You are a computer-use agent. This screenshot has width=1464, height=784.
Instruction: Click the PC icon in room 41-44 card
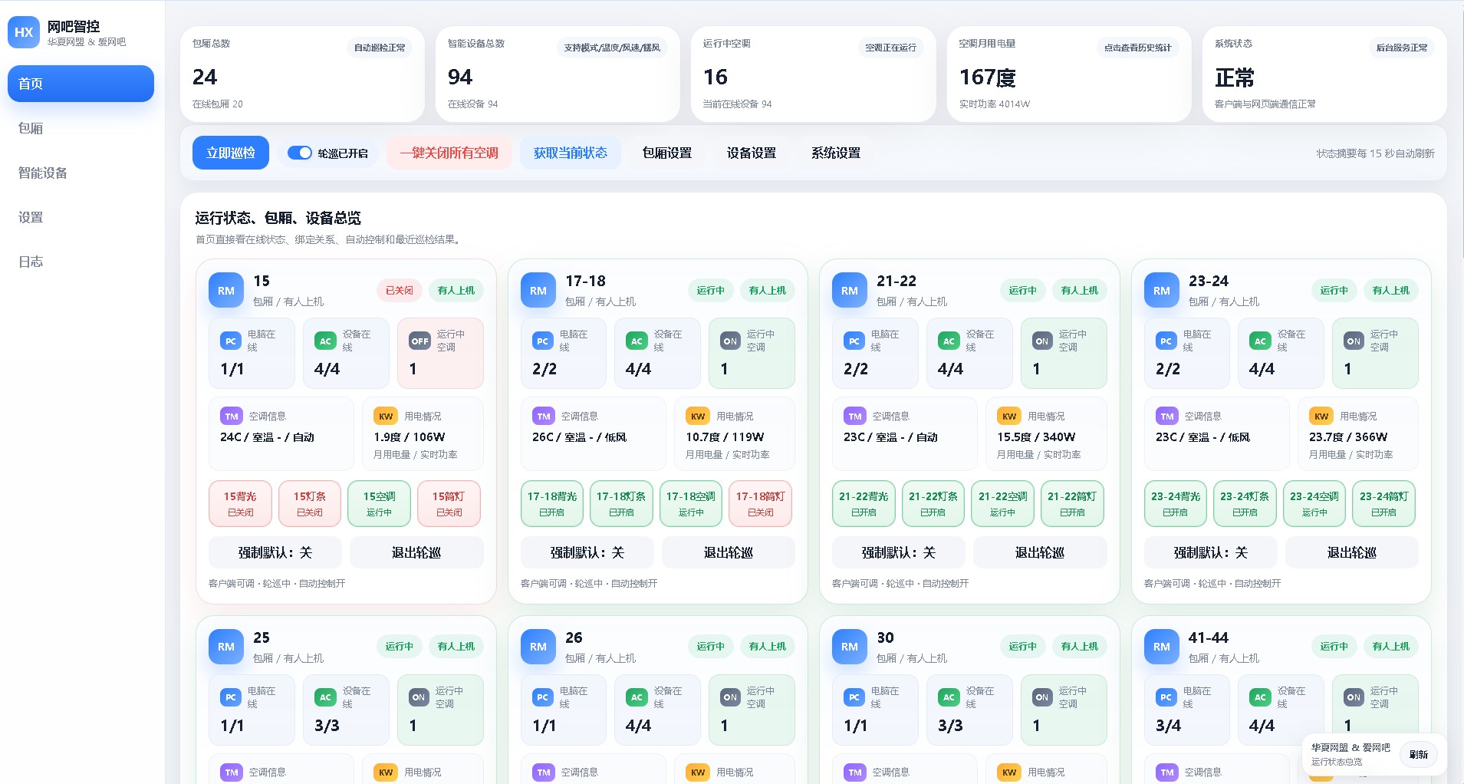pyautogui.click(x=1166, y=697)
